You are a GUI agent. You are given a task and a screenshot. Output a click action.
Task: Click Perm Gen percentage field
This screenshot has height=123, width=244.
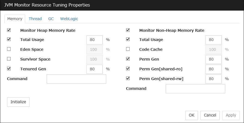tap(214, 59)
